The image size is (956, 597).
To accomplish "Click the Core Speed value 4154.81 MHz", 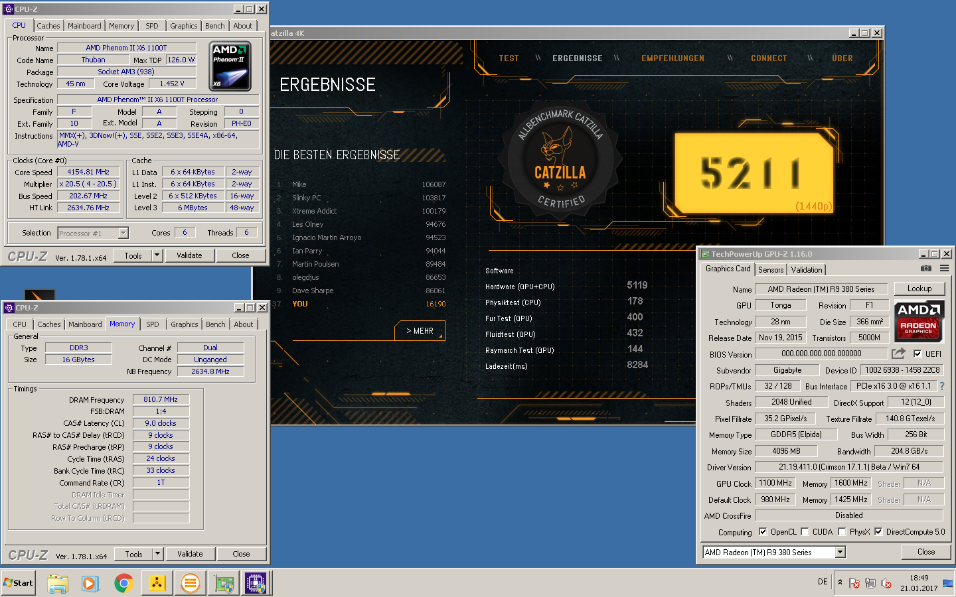I will (x=88, y=172).
